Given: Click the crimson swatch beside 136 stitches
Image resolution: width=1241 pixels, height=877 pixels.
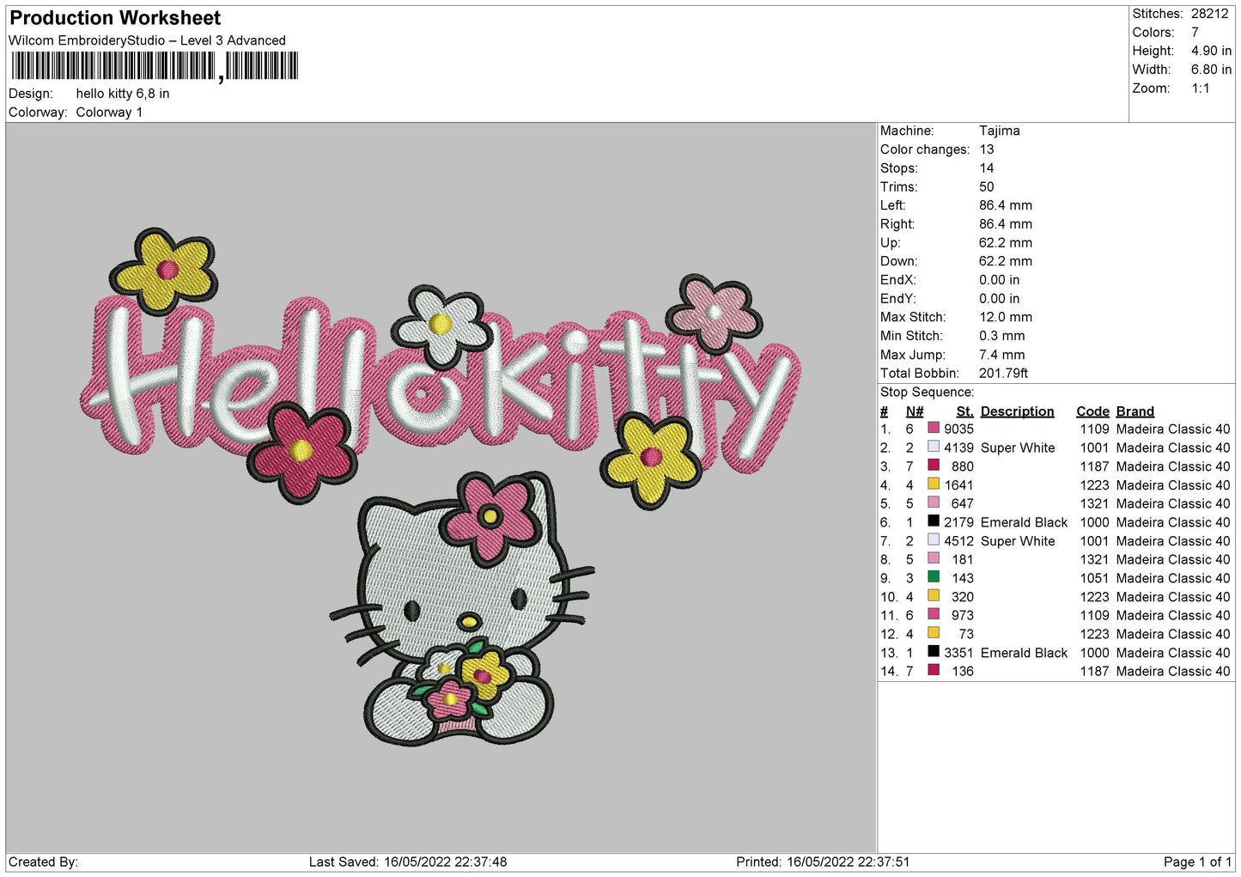Looking at the screenshot, I should pyautogui.click(x=934, y=670).
